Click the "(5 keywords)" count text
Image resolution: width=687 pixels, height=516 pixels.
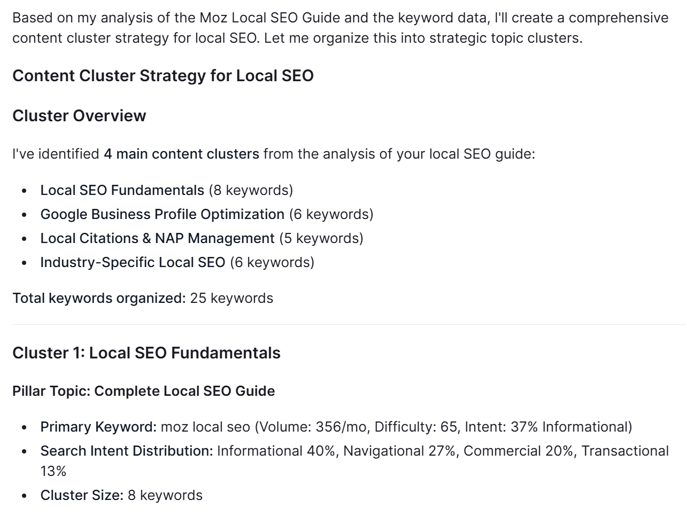tap(321, 238)
